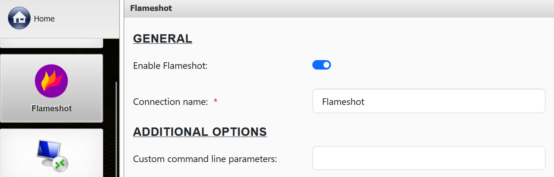This screenshot has width=554, height=177.
Task: Click the sidebar vertical scrollbar
Action: pos(116,127)
